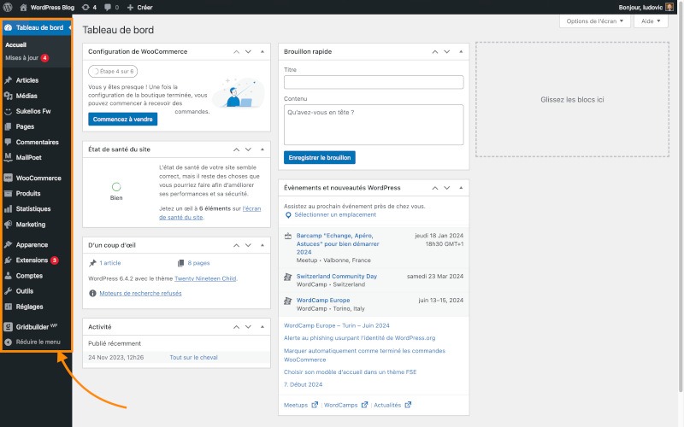Go to Statistiques in sidebar
This screenshot has width=684, height=427.
(33, 208)
